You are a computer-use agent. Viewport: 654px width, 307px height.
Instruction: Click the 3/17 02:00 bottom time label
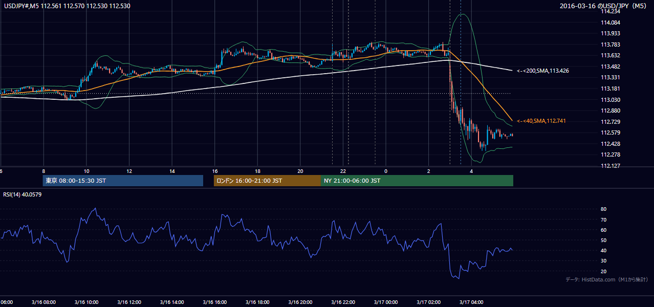point(429,302)
